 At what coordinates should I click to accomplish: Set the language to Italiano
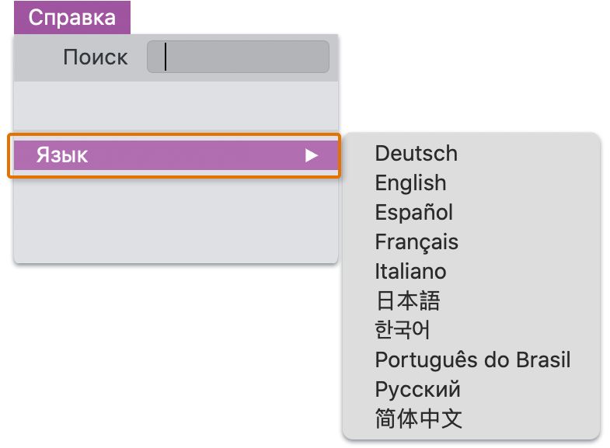point(410,272)
